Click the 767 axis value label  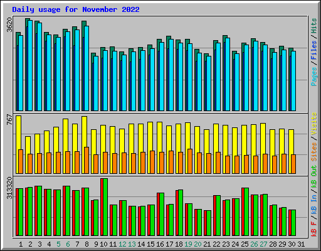[9, 119]
